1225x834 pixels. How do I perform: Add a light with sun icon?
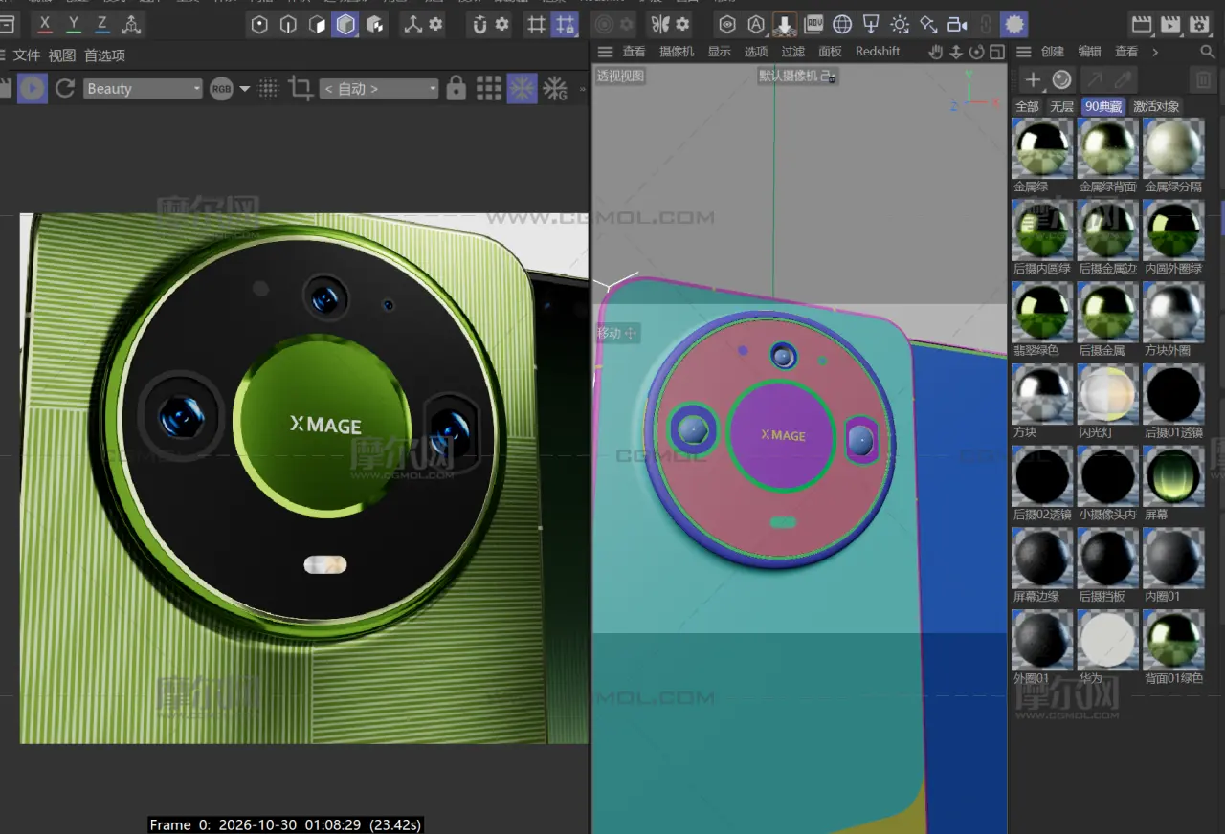pyautogui.click(x=900, y=24)
